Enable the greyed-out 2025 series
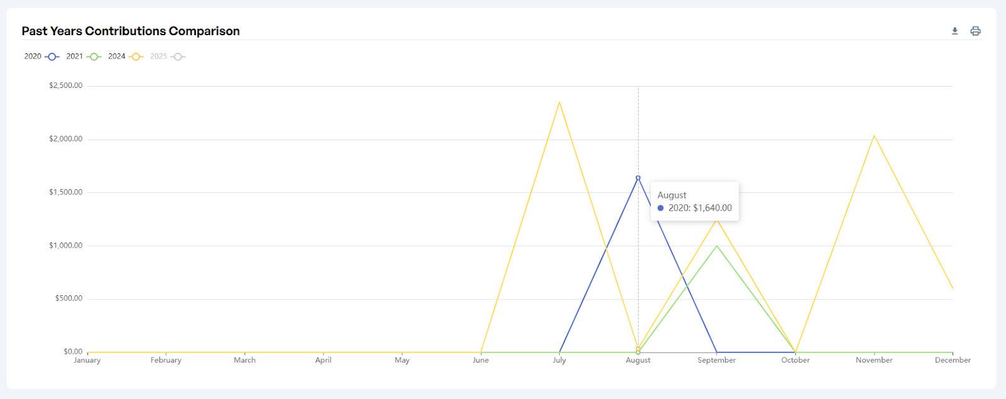1006x399 pixels. (167, 57)
